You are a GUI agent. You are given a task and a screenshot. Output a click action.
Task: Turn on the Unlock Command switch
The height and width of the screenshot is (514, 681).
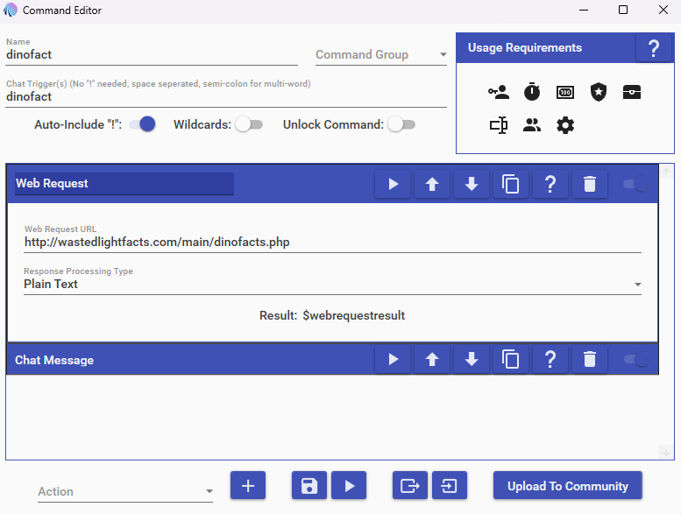(401, 124)
